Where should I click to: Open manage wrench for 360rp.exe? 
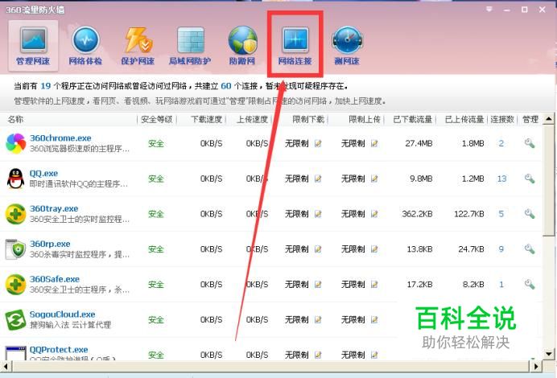(x=530, y=249)
